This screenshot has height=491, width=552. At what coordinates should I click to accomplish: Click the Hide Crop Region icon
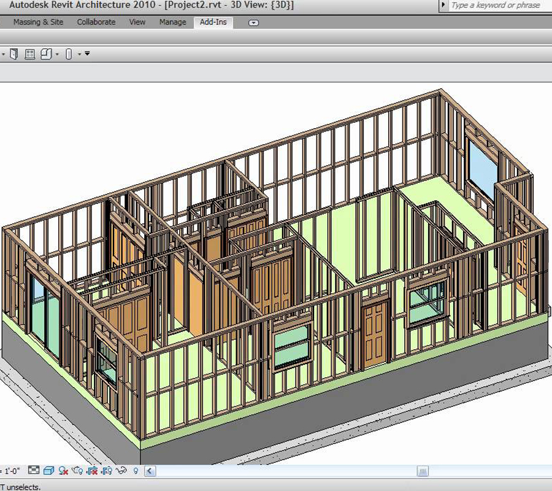[x=107, y=471]
